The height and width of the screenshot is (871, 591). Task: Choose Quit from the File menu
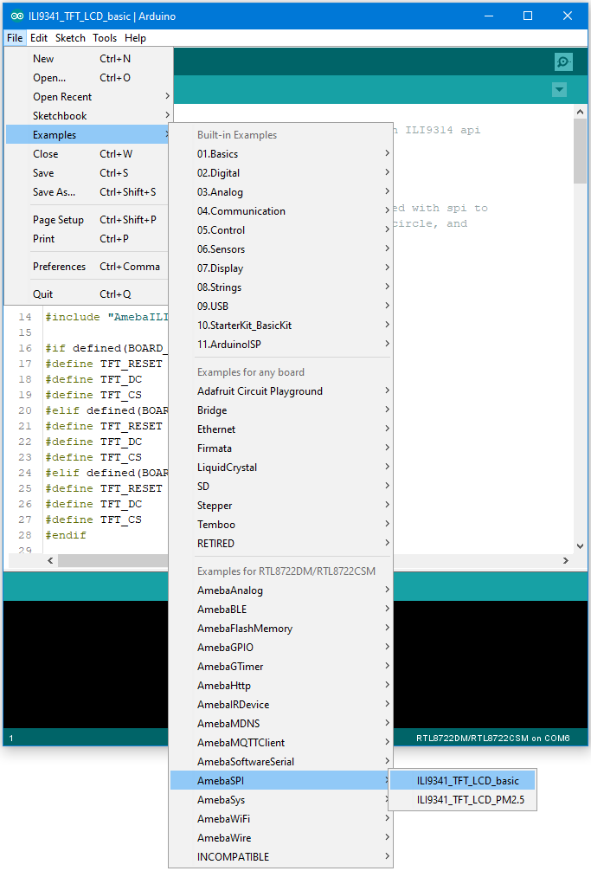click(89, 294)
